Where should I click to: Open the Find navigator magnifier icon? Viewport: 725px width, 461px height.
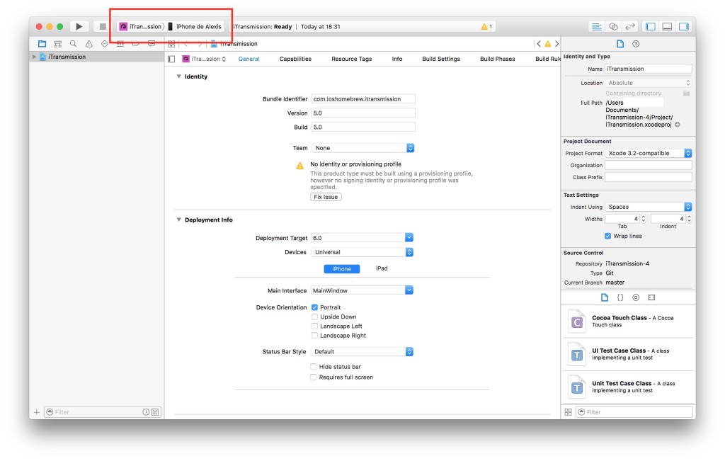[73, 44]
